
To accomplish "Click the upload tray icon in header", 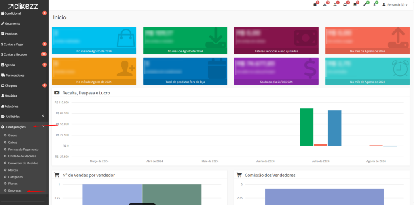I will click(x=335, y=5).
